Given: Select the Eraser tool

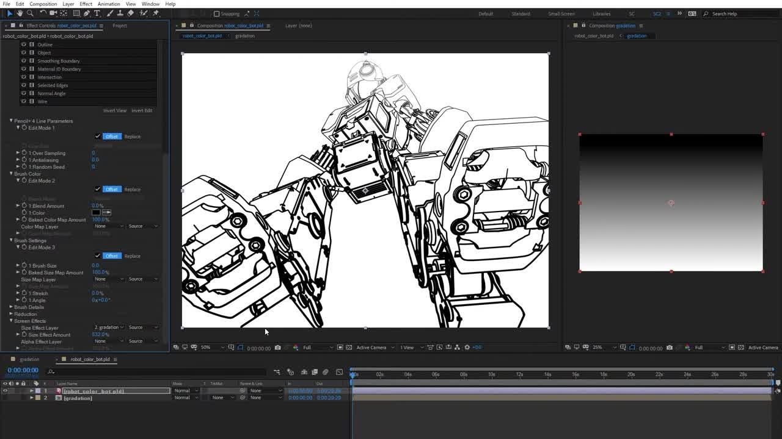Looking at the screenshot, I should point(130,13).
